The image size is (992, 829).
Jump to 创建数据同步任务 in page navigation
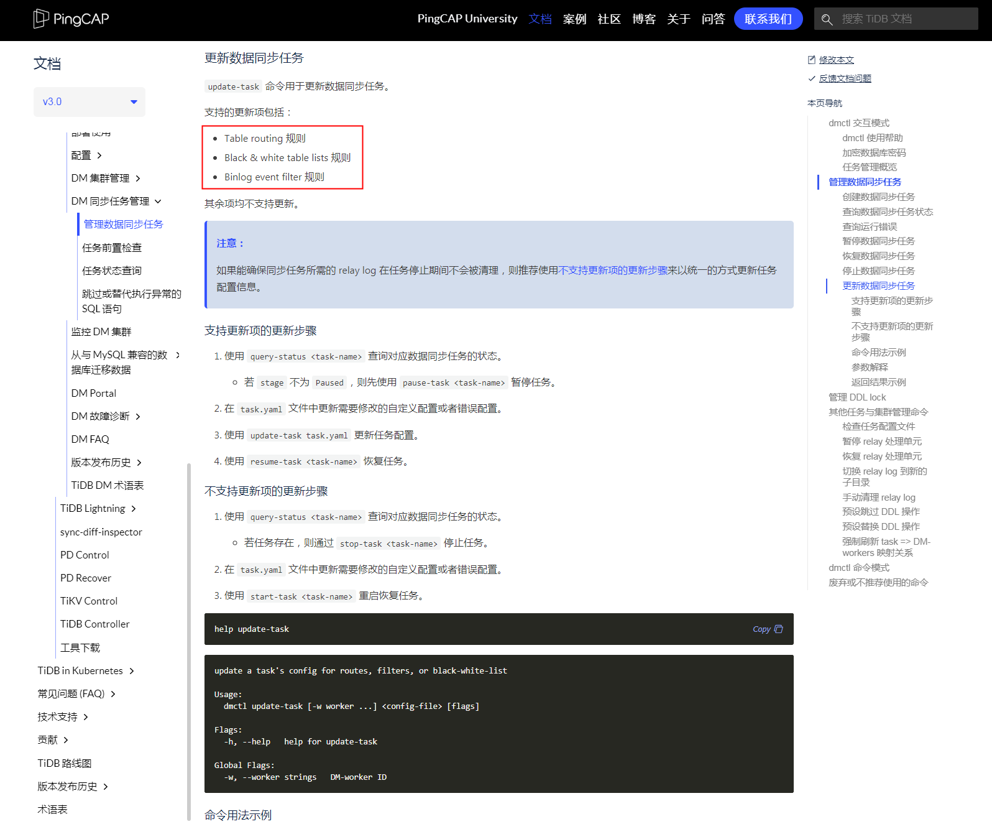[x=878, y=197]
